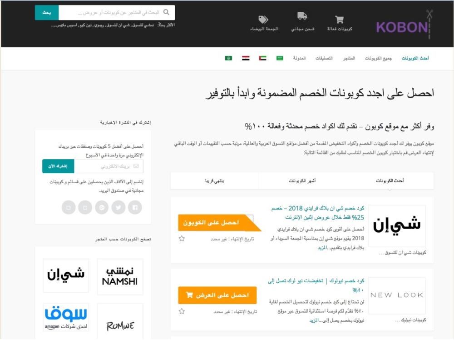454x340 pixels.
Task: Switch to ينتهي قريبا tab
Action: pyautogui.click(x=214, y=180)
